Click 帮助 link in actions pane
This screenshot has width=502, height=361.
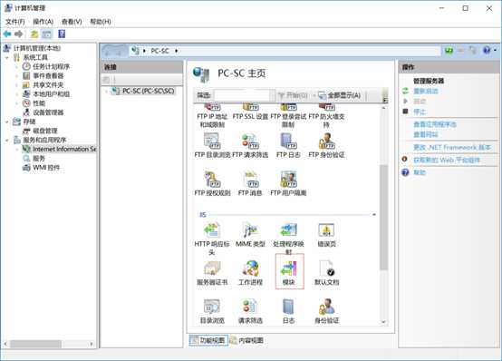(x=420, y=172)
